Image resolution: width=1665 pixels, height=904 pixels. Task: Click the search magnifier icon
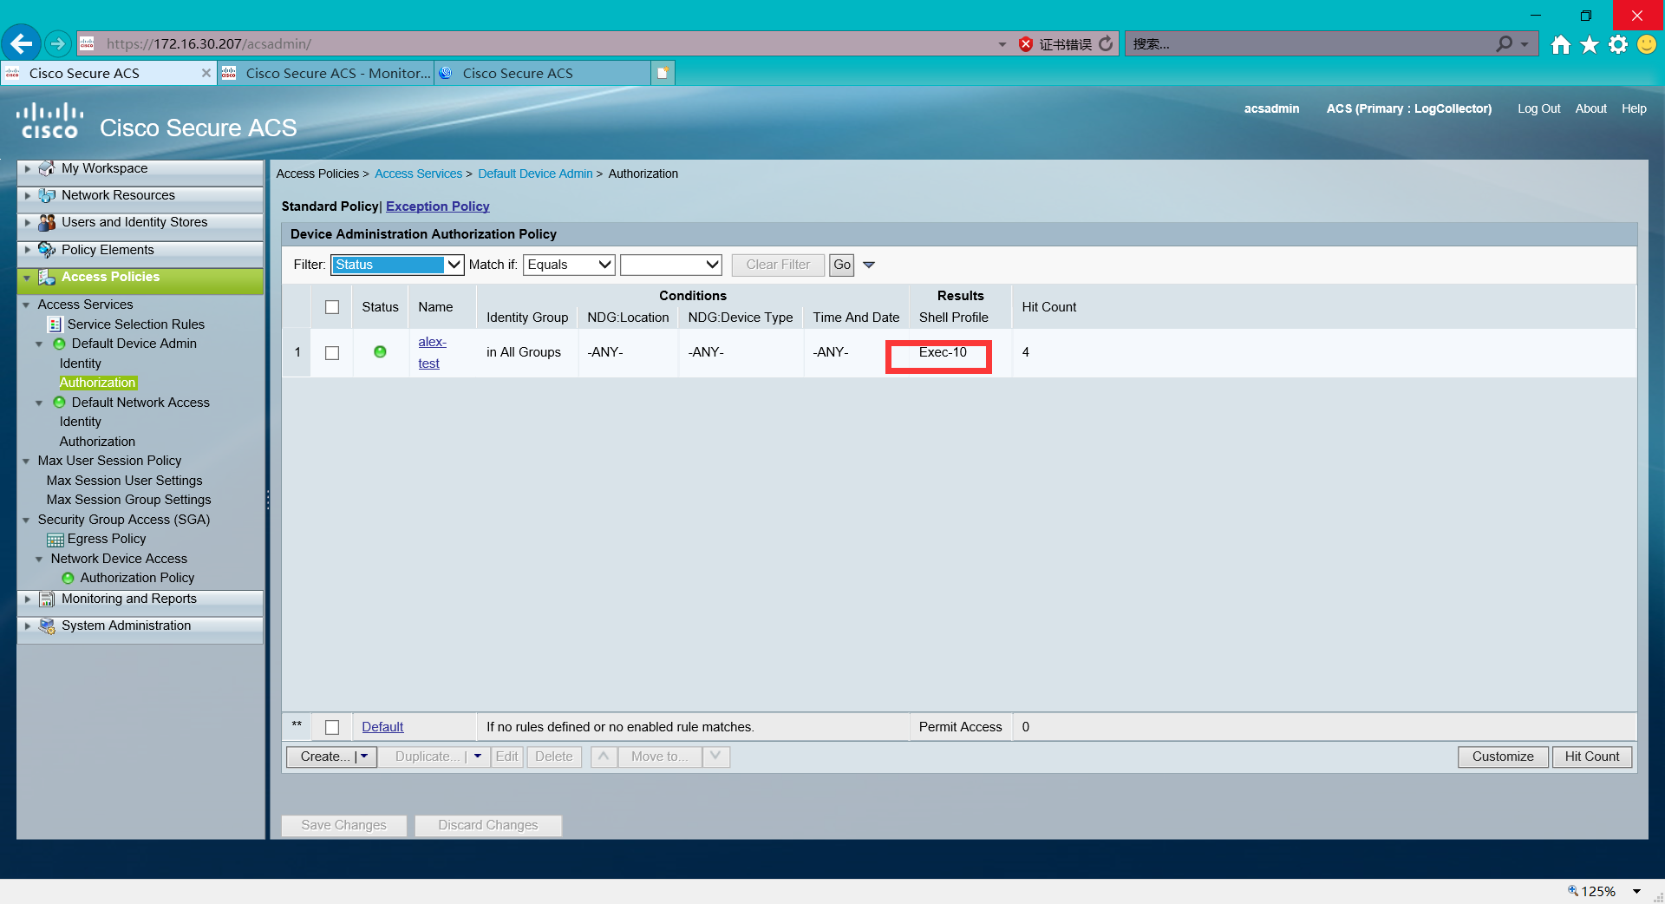[x=1505, y=43]
